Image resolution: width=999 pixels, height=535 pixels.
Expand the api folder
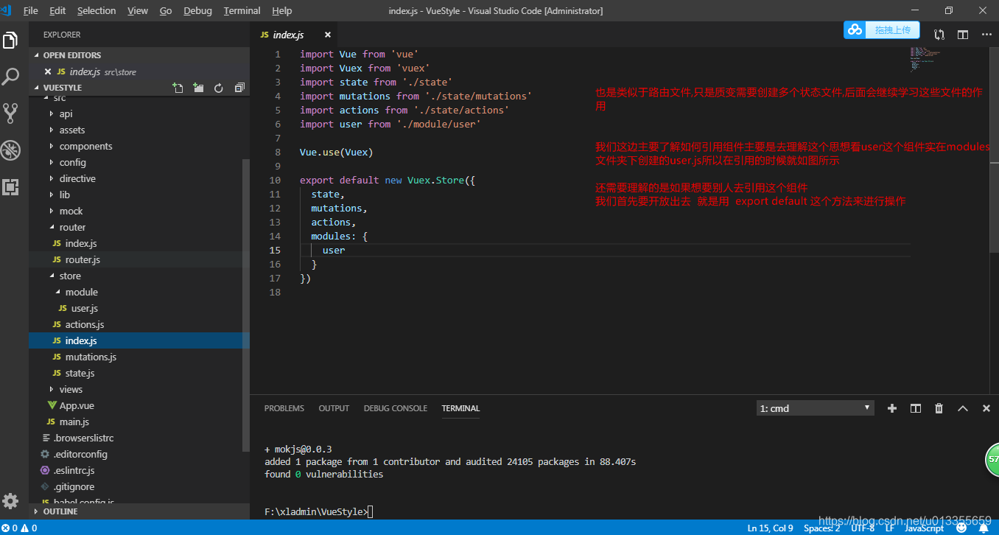[139, 113]
